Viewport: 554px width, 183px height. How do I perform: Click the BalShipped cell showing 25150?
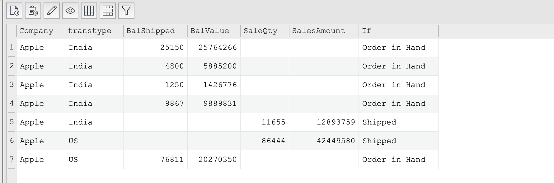click(156, 48)
